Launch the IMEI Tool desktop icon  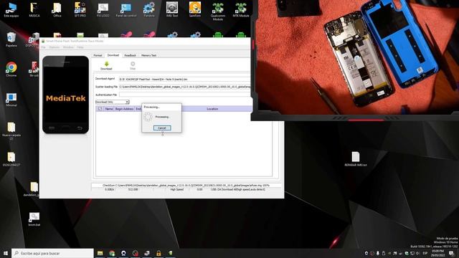point(172,9)
